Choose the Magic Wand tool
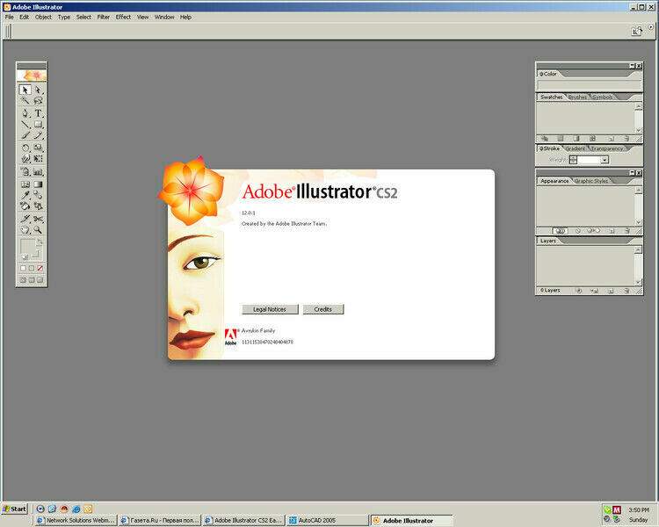The width and height of the screenshot is (659, 527). (x=25, y=101)
